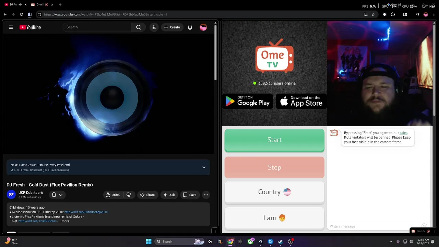Image resolution: width=439 pixels, height=247 pixels.
Task: Close the DJ Fresh tab
Action: [25, 4]
